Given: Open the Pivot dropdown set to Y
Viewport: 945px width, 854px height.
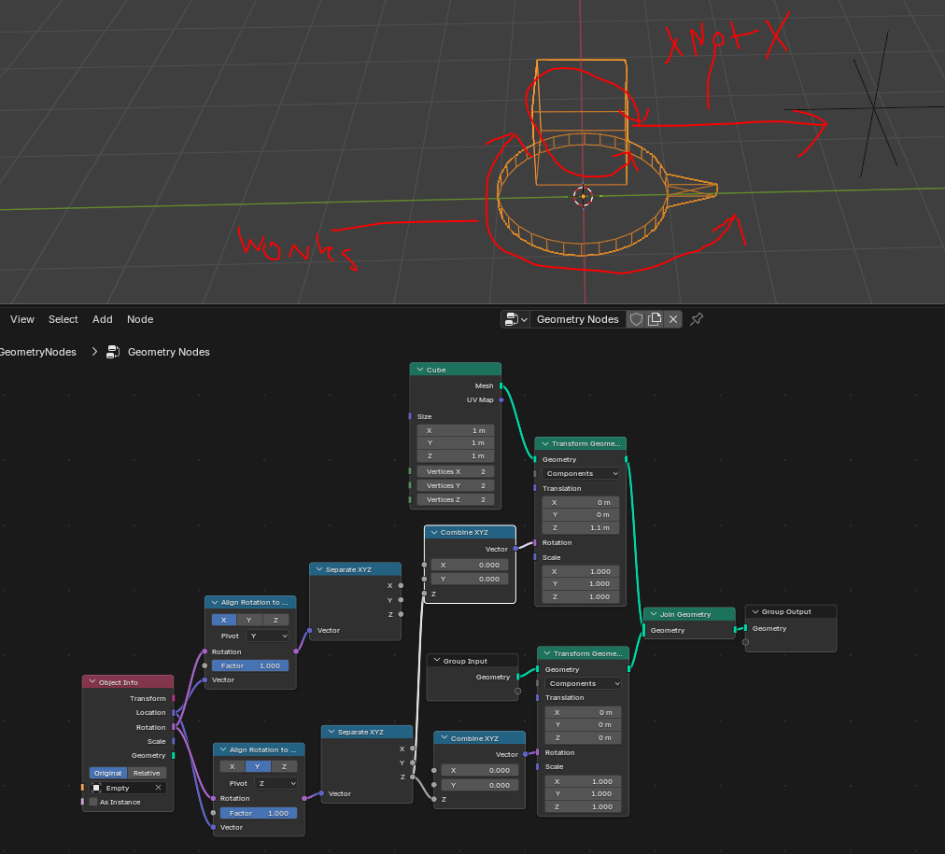Looking at the screenshot, I should (x=268, y=636).
